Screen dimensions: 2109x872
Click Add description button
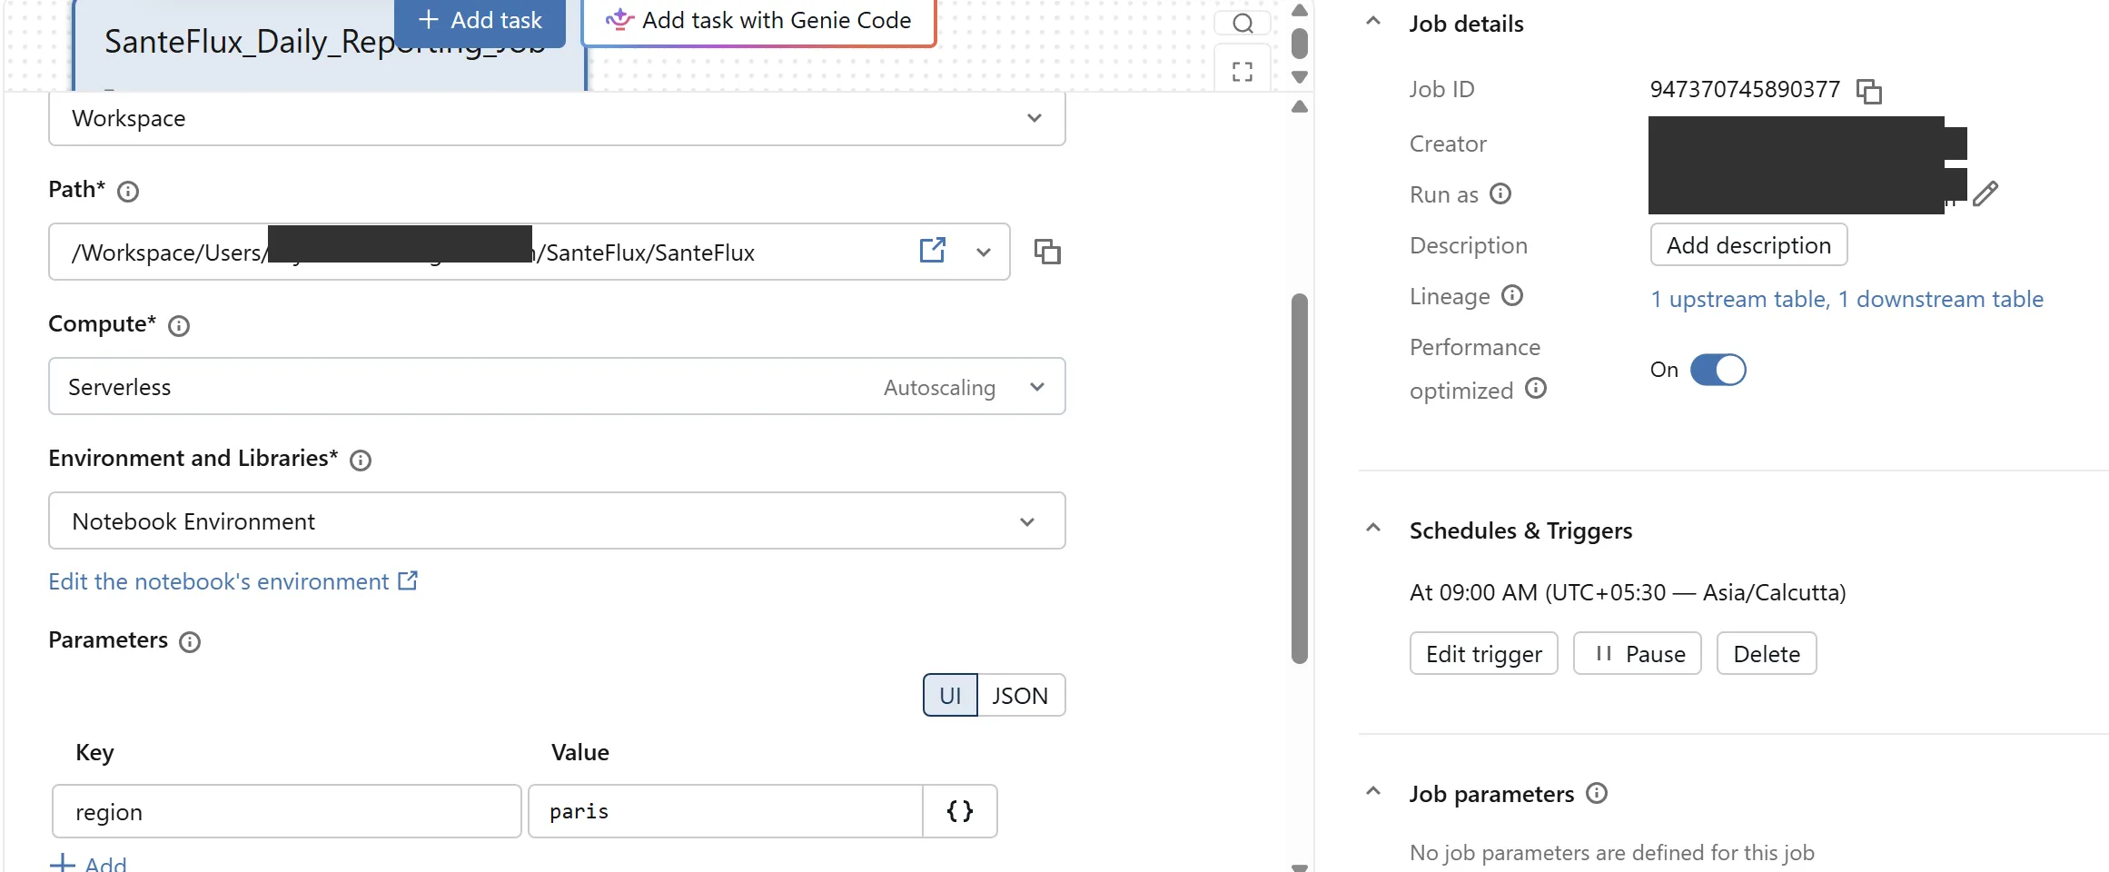click(x=1748, y=244)
